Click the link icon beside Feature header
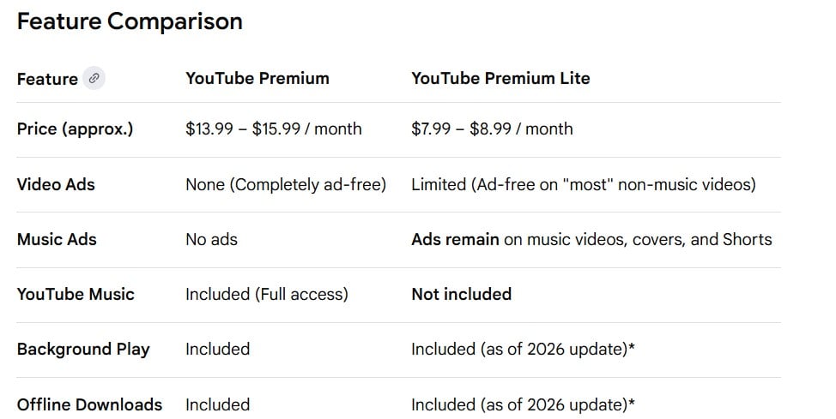 click(x=94, y=79)
